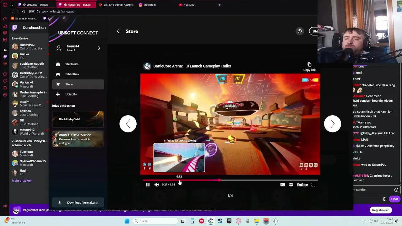Reload the Twitch page
Image resolution: width=402 pixels, height=226 pixels.
[x=24, y=12]
